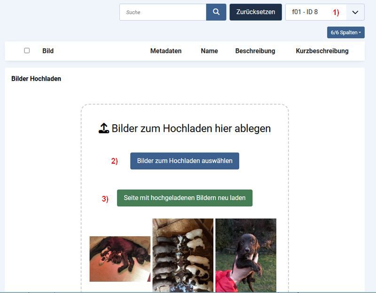Image resolution: width=376 pixels, height=293 pixels.
Task: Toggle the select-all checkbox in table header
Action: (27, 51)
